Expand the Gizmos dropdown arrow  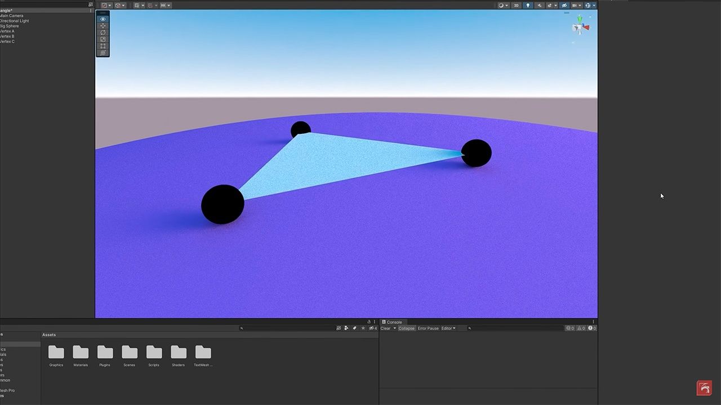[594, 6]
